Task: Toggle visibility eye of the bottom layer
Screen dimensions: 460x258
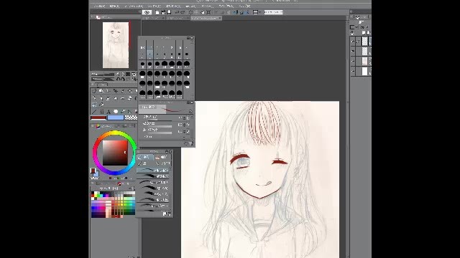Action: (x=353, y=71)
